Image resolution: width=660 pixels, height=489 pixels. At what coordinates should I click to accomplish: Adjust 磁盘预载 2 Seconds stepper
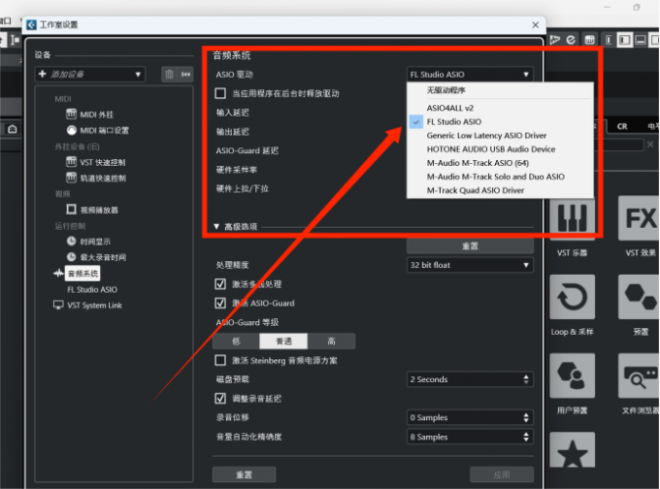tap(526, 379)
